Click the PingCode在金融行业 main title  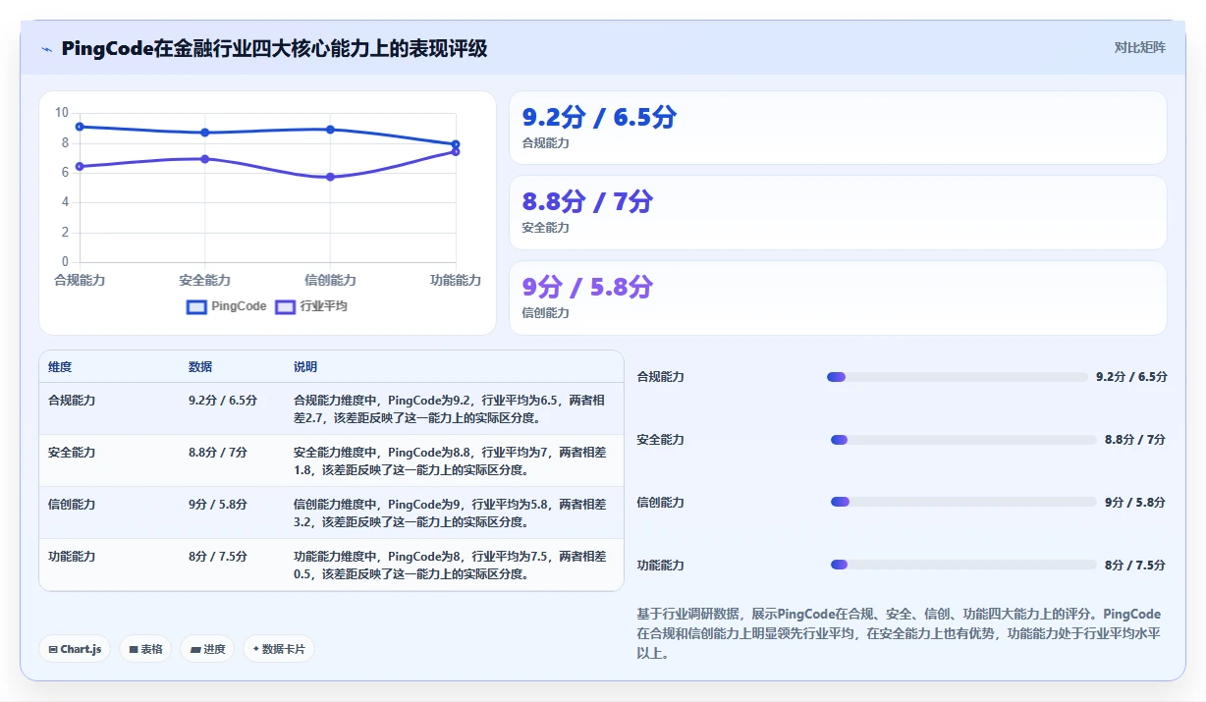[274, 49]
